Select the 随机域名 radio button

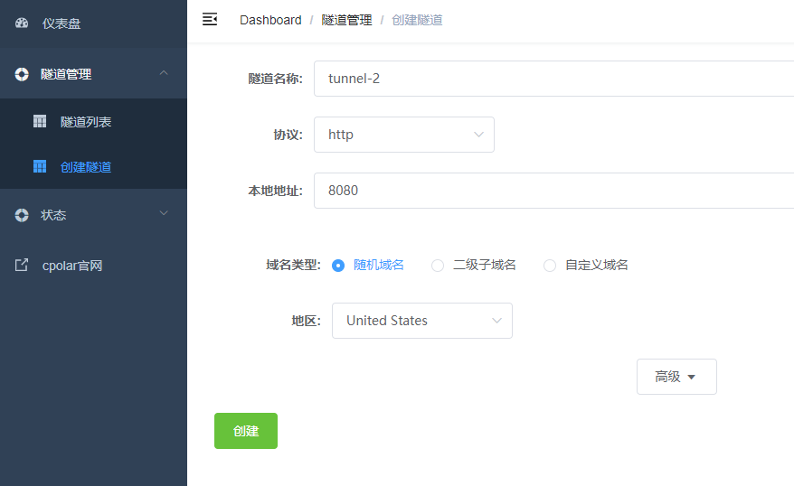coord(338,265)
